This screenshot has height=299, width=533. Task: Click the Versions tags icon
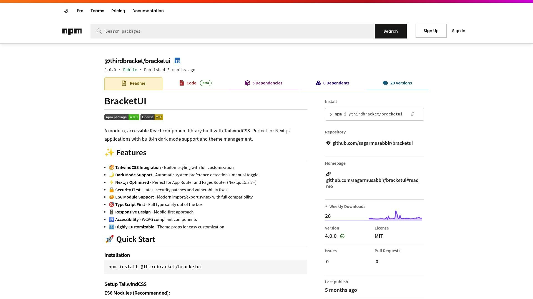pos(385,83)
